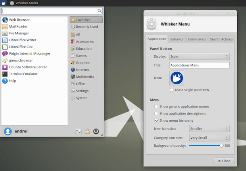Switch to the Appearance tab
This screenshot has width=246, height=171.
tap(157, 39)
